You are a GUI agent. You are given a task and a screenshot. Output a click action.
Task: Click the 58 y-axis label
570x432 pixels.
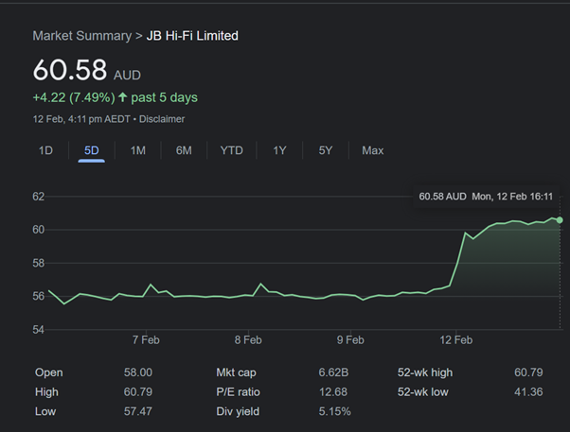pyautogui.click(x=39, y=263)
